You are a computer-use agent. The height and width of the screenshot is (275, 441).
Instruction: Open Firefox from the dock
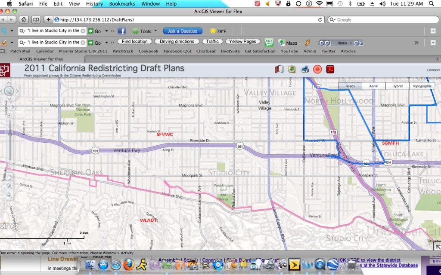(128, 264)
